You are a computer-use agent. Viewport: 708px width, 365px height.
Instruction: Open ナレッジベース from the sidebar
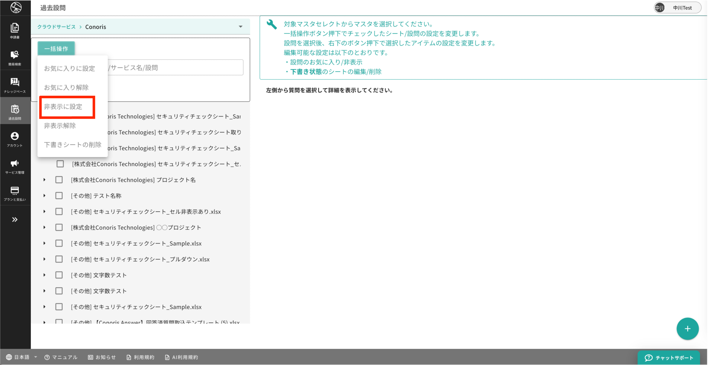tap(15, 84)
